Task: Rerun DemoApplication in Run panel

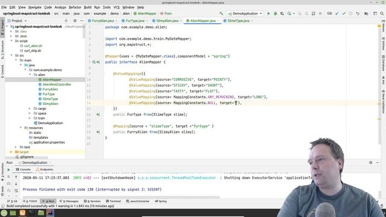Action: point(8,170)
